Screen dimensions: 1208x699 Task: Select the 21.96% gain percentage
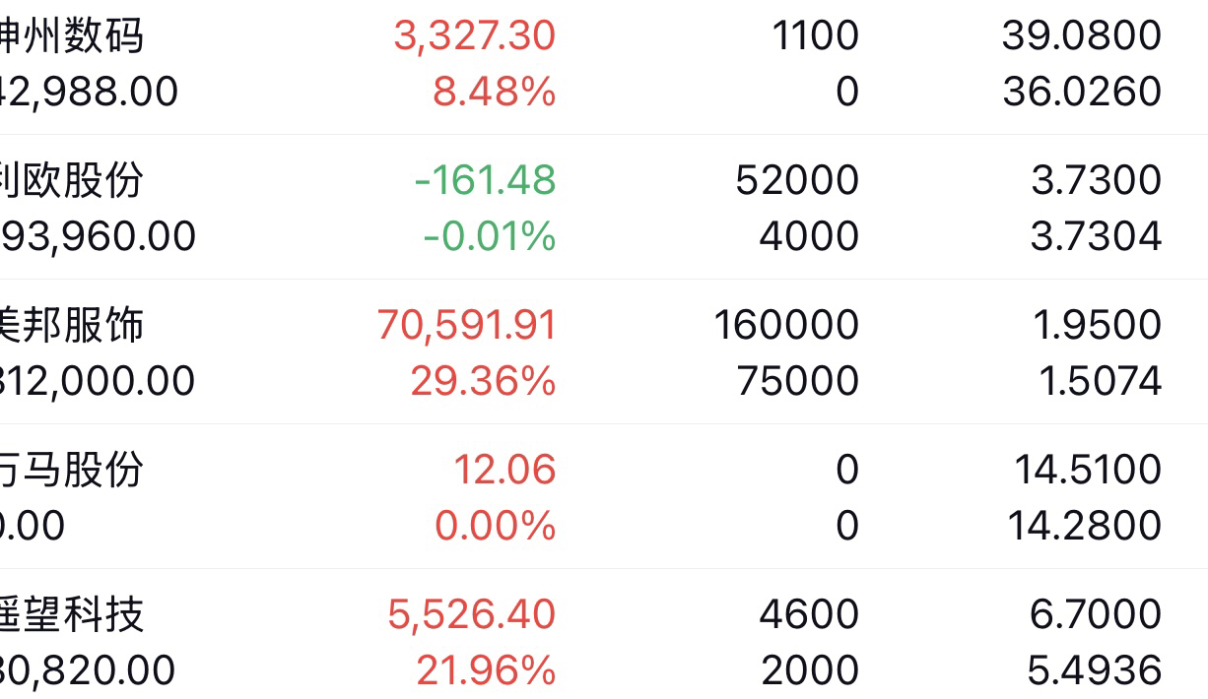pyautogui.click(x=486, y=670)
